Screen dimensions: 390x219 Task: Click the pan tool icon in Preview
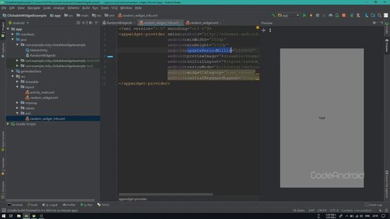point(264,30)
